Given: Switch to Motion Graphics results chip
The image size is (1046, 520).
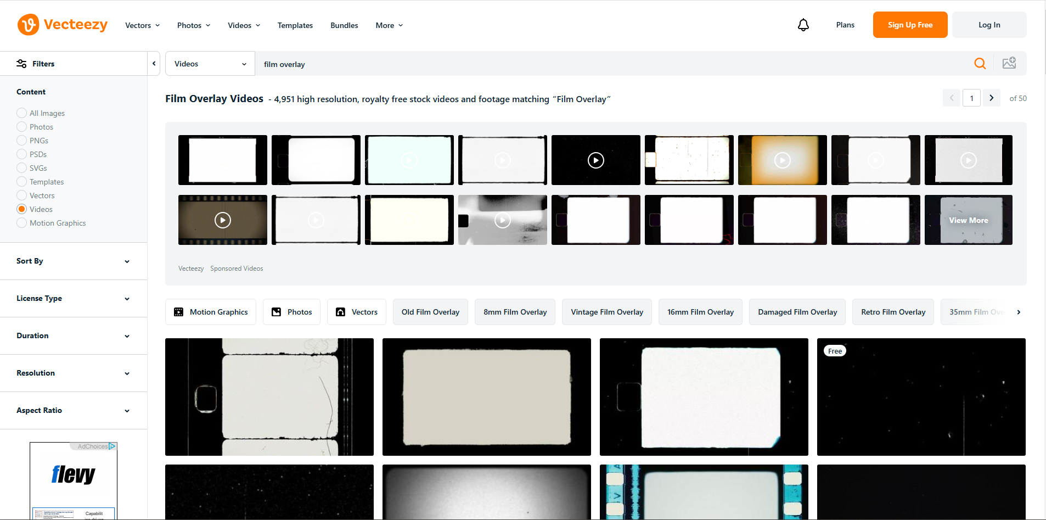Looking at the screenshot, I should [x=211, y=312].
